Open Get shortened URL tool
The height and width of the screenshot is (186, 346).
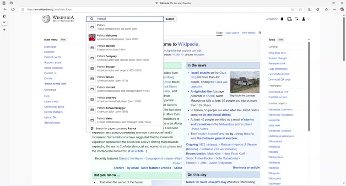pyautogui.click(x=279, y=74)
